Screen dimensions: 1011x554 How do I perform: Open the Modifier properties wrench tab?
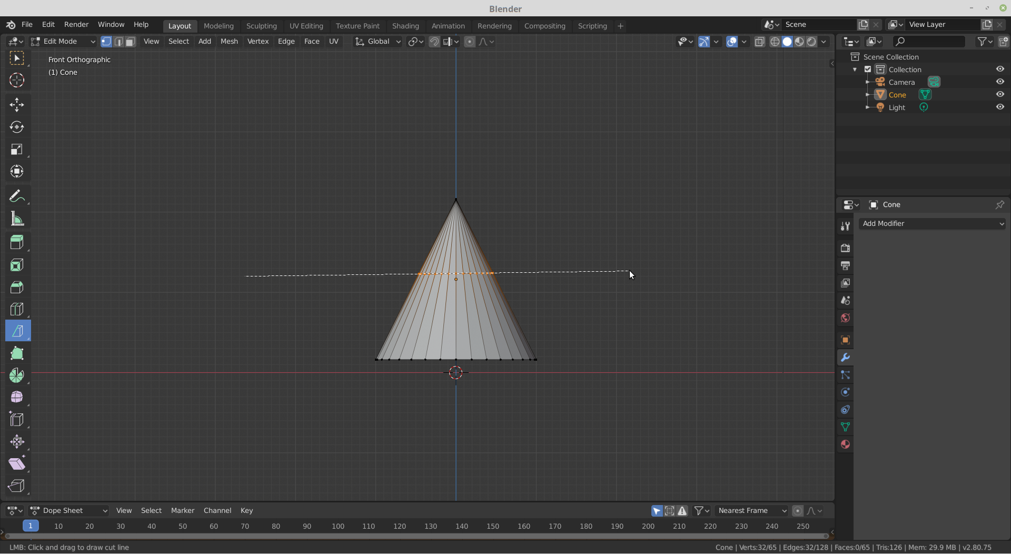tap(845, 357)
